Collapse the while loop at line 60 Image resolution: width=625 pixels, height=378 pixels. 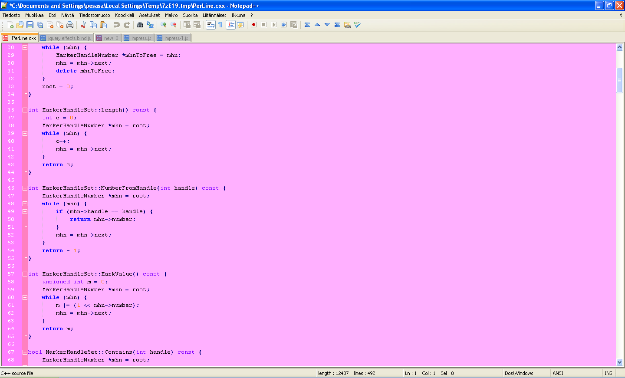25,297
